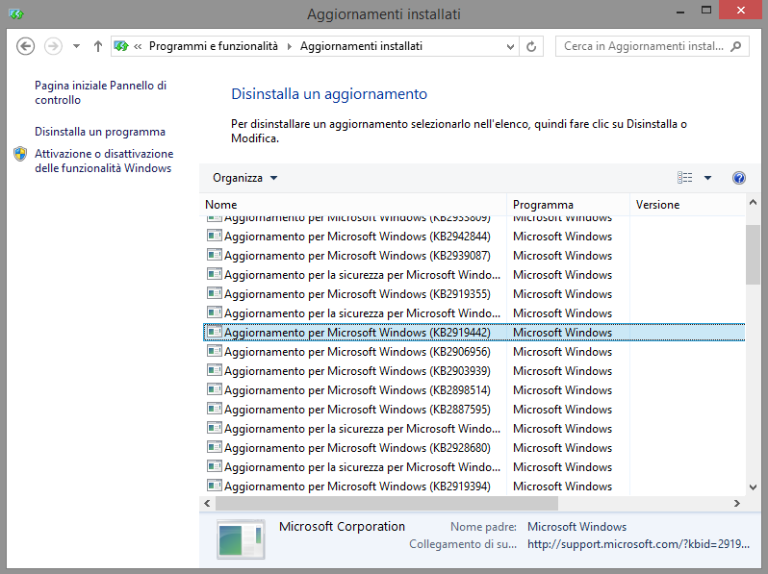Open Pagina iniziale Pannello di controllo
The width and height of the screenshot is (768, 574).
[x=100, y=92]
